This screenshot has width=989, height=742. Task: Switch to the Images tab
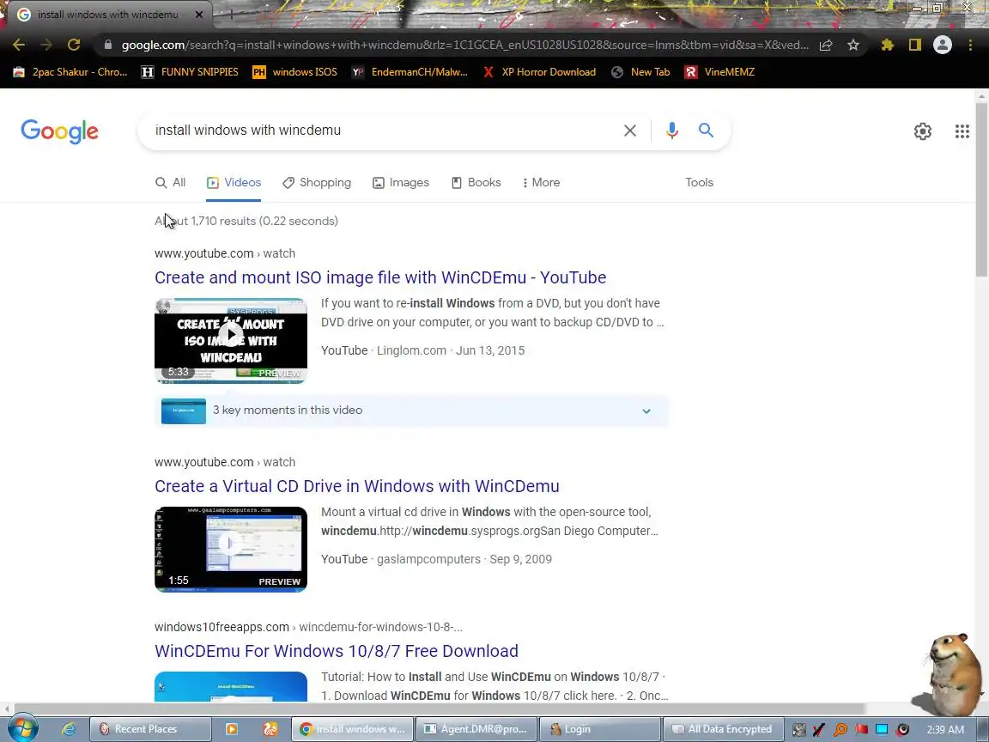pos(401,182)
